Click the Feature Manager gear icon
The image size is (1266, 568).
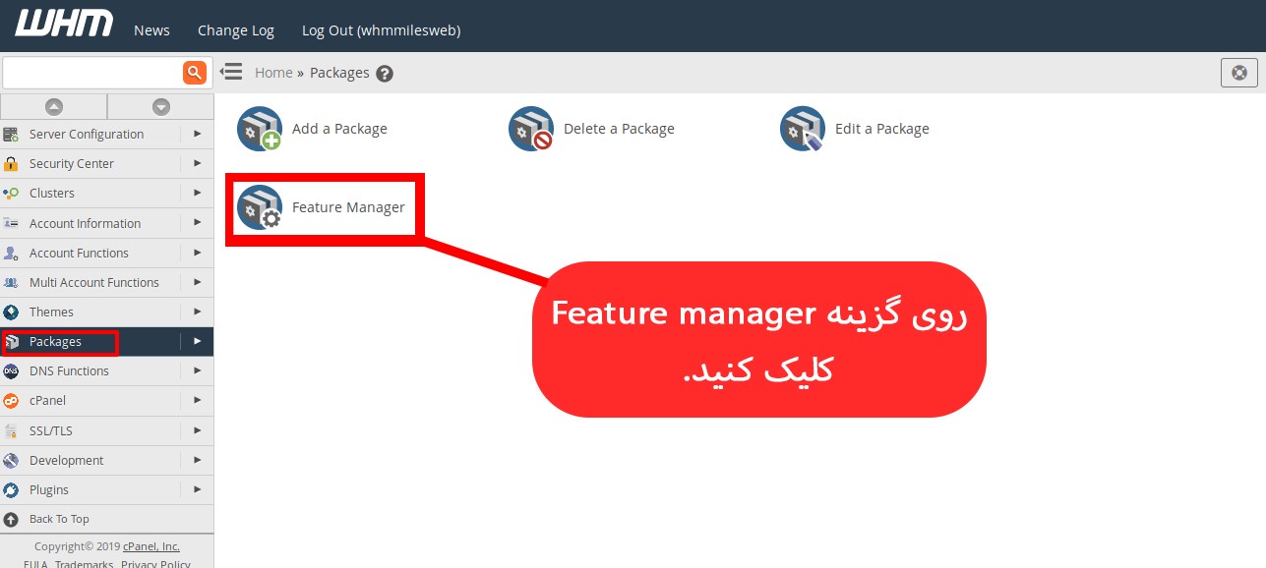259,207
